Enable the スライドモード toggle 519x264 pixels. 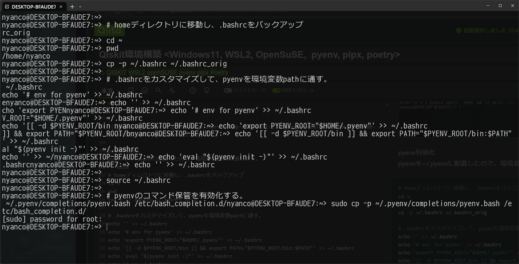228,90
